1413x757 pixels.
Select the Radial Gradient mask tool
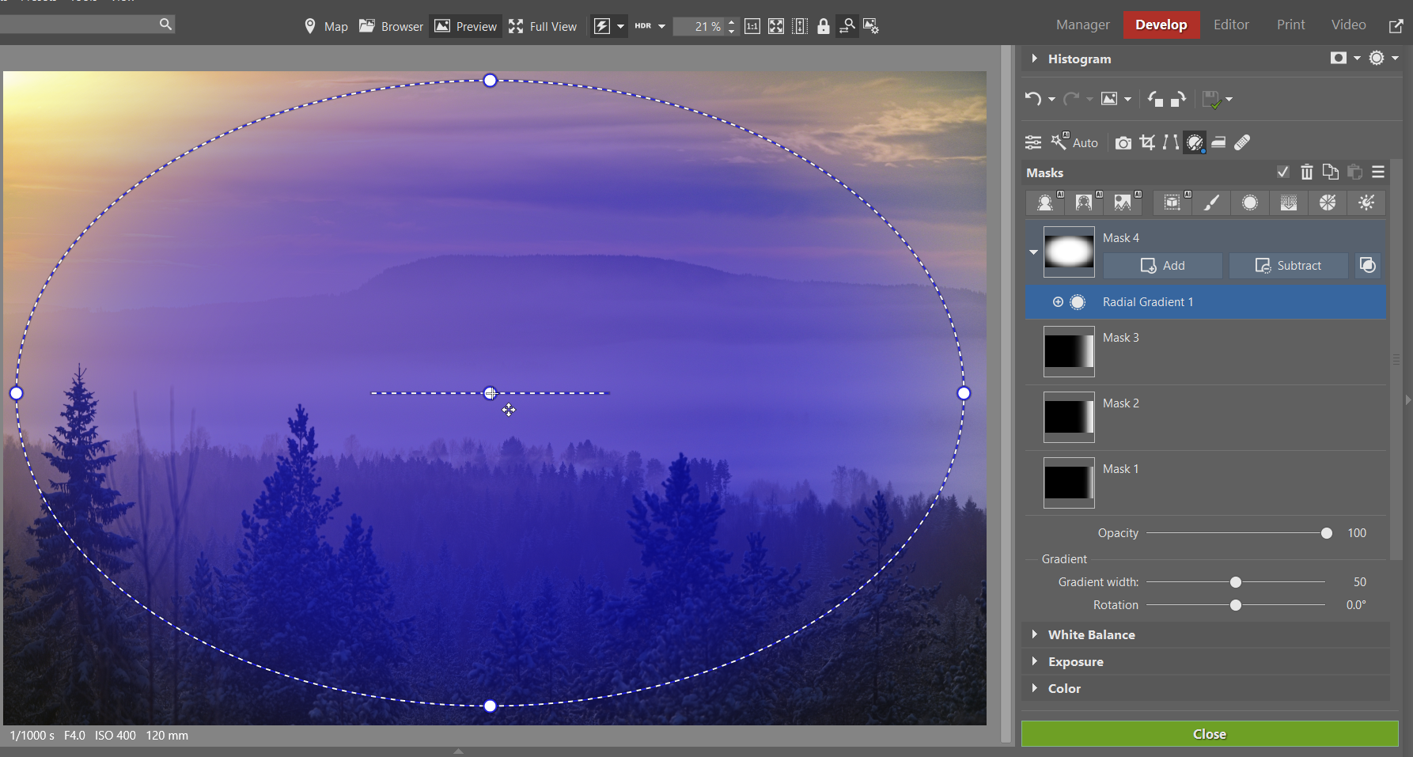click(1249, 203)
